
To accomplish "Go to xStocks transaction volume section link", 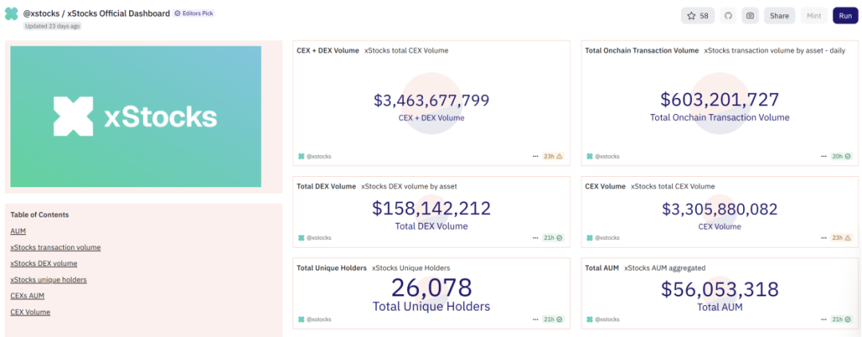I will pyautogui.click(x=55, y=248).
